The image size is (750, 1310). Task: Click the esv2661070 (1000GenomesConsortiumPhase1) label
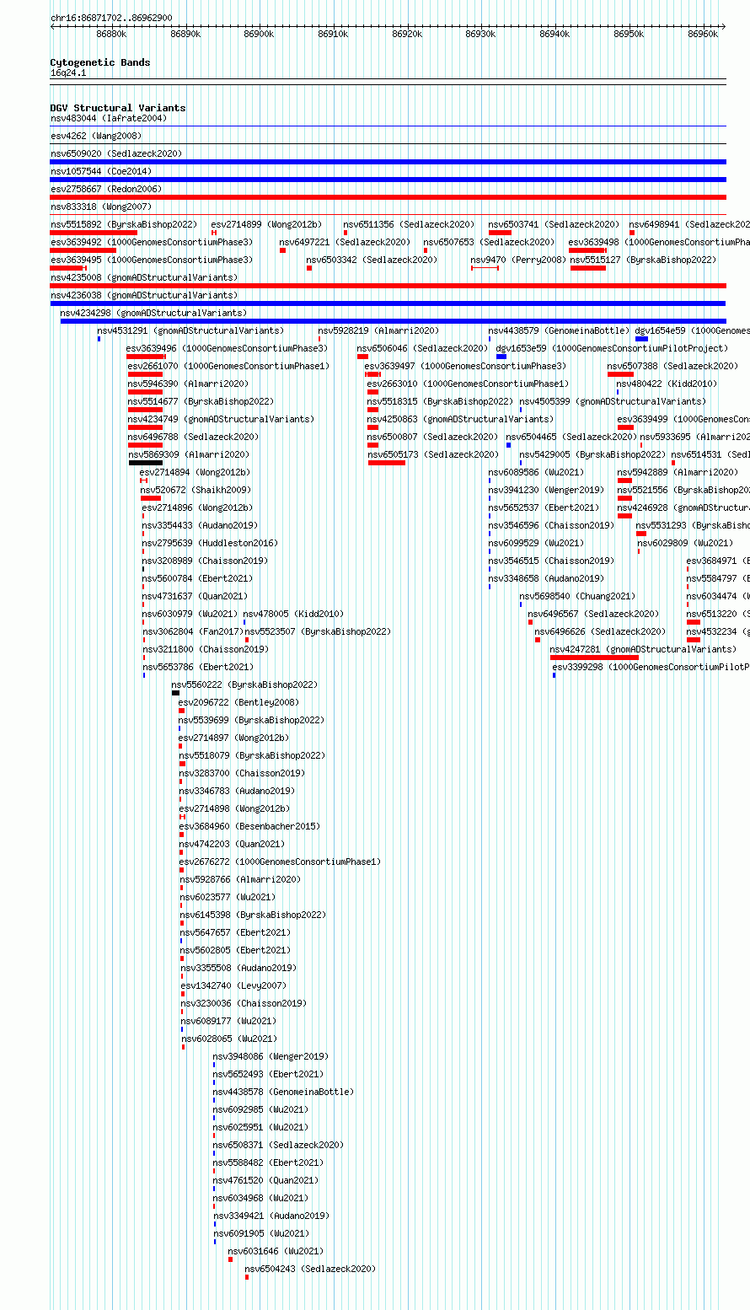229,366
